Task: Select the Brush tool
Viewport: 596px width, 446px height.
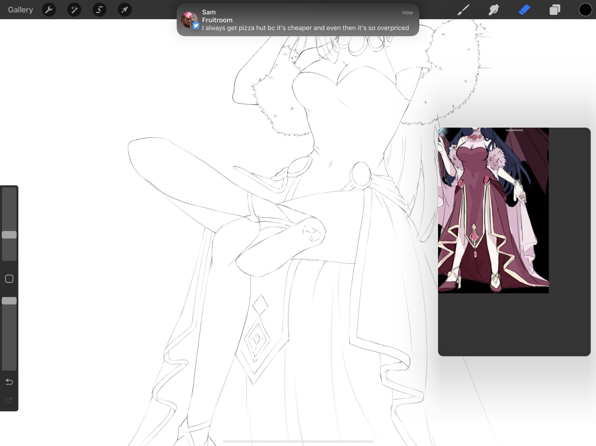Action: pos(463,10)
